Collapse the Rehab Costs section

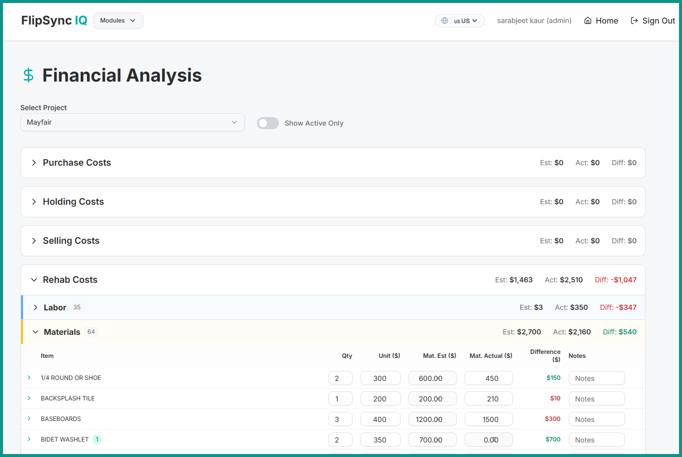[x=34, y=280]
